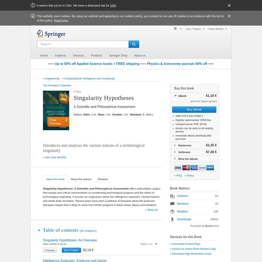Open The Frontiers Collection series link
Image resolution: width=262 pixels, height=262 pixels.
tap(57, 85)
